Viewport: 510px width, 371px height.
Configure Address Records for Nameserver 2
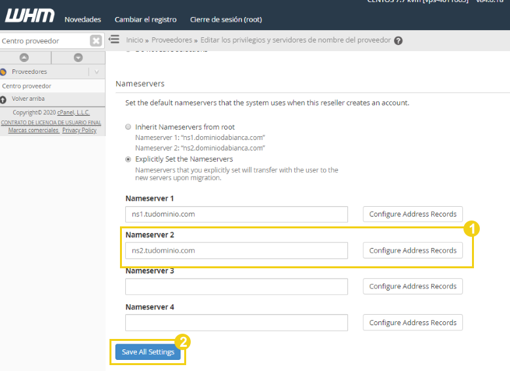[x=413, y=251]
